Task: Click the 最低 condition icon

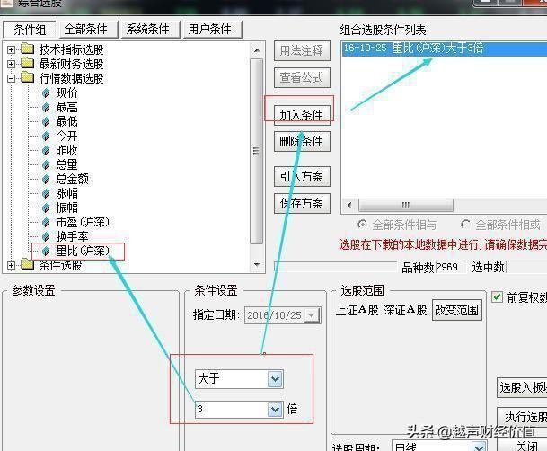Action: pyautogui.click(x=46, y=121)
